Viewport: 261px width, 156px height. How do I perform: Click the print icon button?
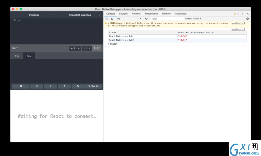coord(78,86)
